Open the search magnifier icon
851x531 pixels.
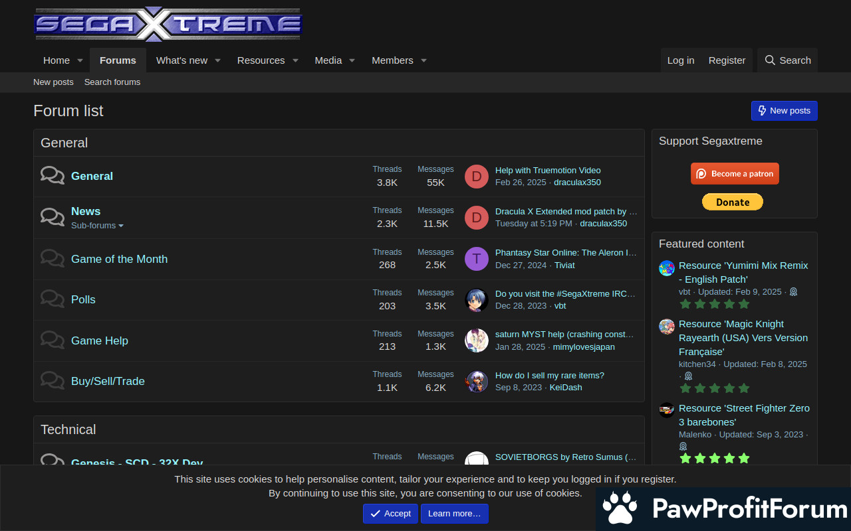[x=770, y=60]
